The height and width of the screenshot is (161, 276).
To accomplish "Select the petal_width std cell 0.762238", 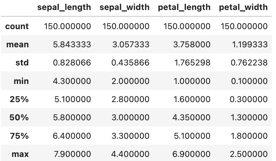I will (249, 63).
